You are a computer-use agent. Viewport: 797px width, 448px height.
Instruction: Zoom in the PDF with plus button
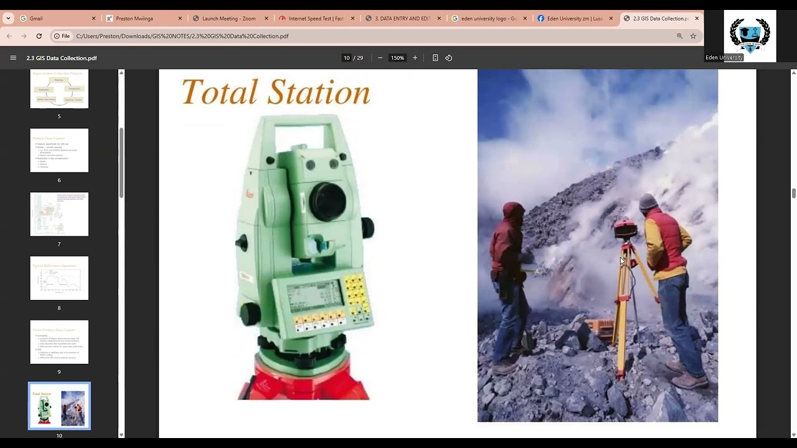tap(415, 58)
